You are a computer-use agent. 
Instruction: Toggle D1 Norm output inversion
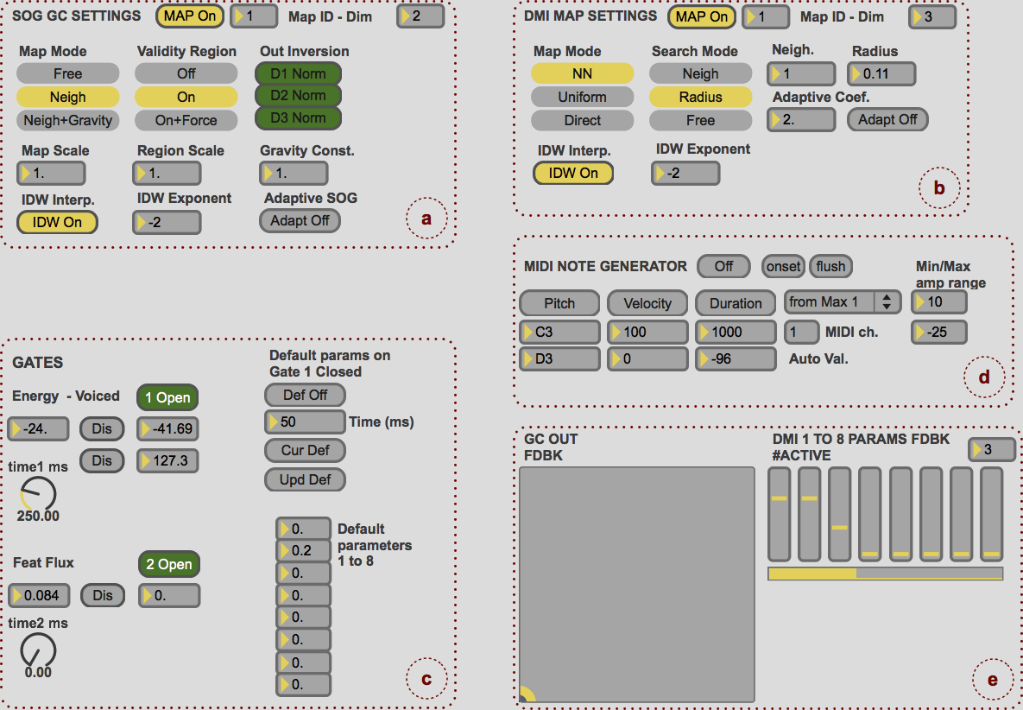pos(298,73)
